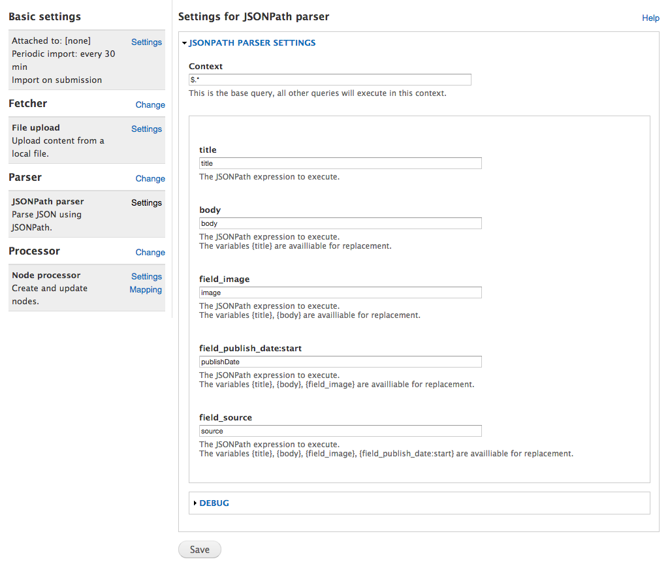Collapse the JSONPath Parser Settings fieldset
Image resolution: width=670 pixels, height=568 pixels.
click(x=252, y=42)
